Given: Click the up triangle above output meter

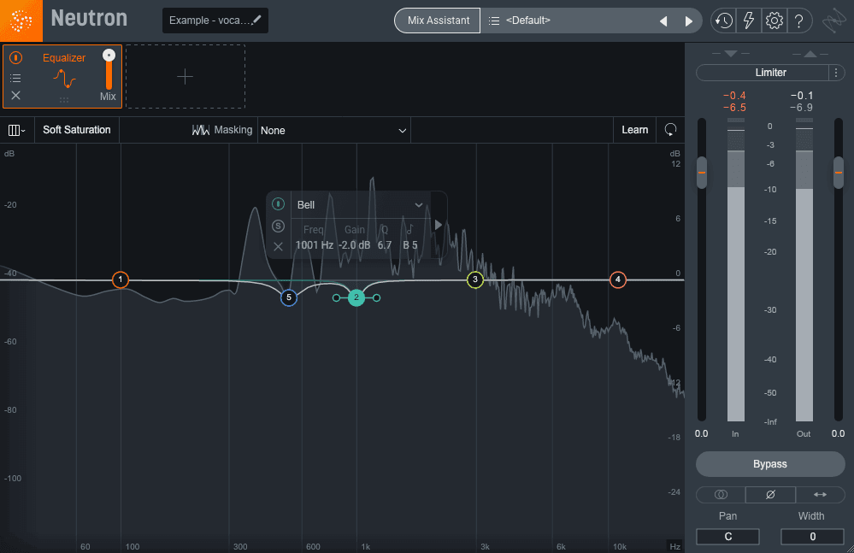Looking at the screenshot, I should 810,53.
